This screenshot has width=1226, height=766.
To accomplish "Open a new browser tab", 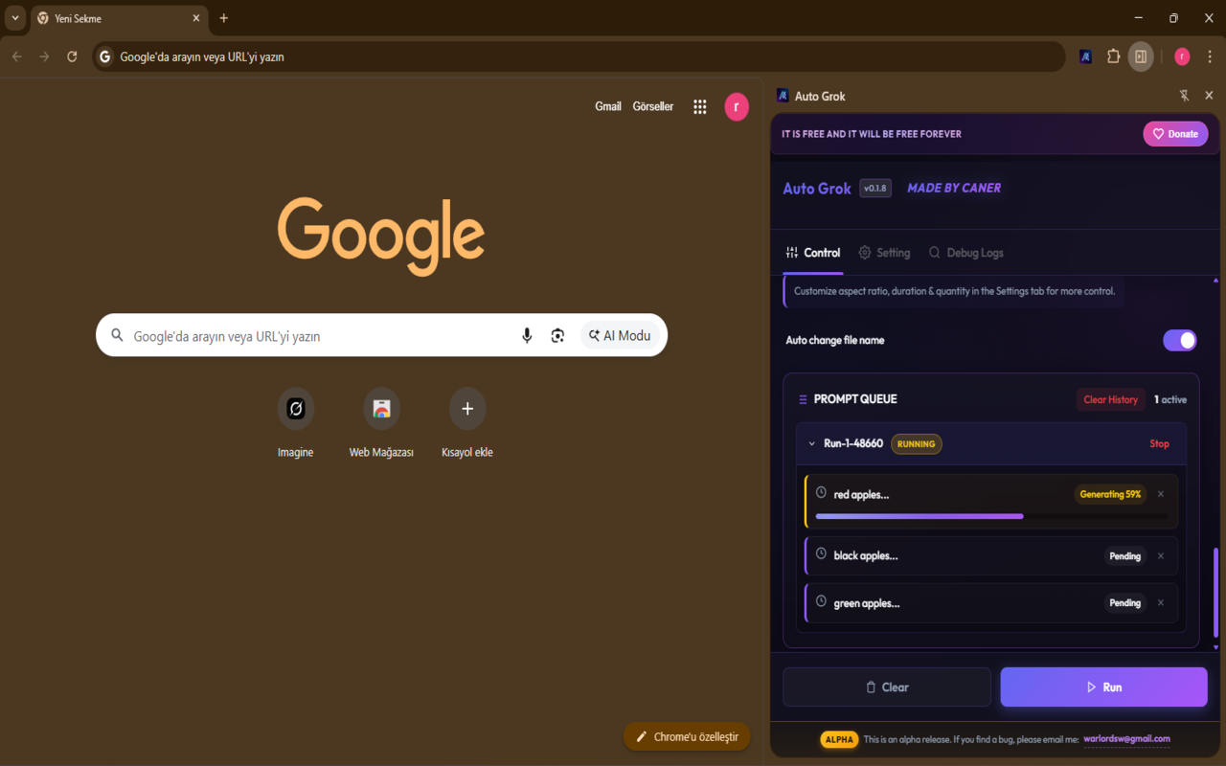I will pyautogui.click(x=224, y=18).
